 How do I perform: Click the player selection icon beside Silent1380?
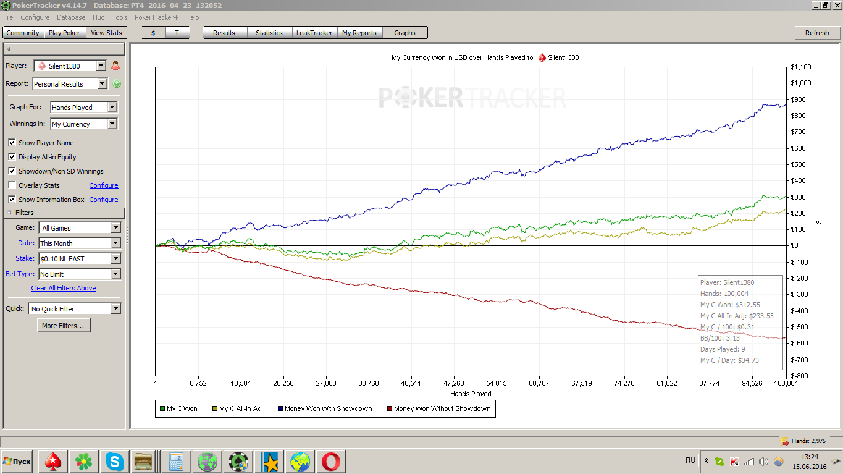coord(115,66)
